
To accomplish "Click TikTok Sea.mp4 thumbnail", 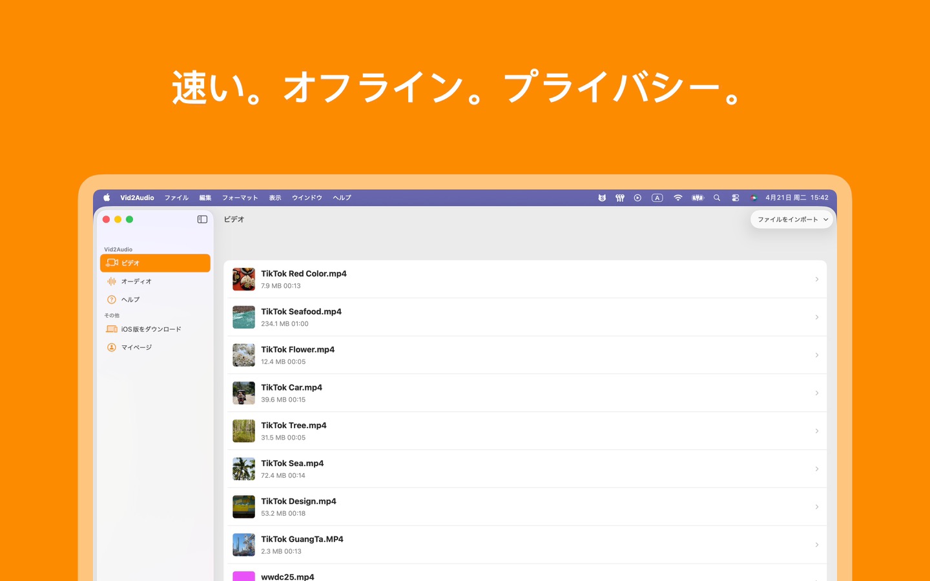I will [x=243, y=469].
